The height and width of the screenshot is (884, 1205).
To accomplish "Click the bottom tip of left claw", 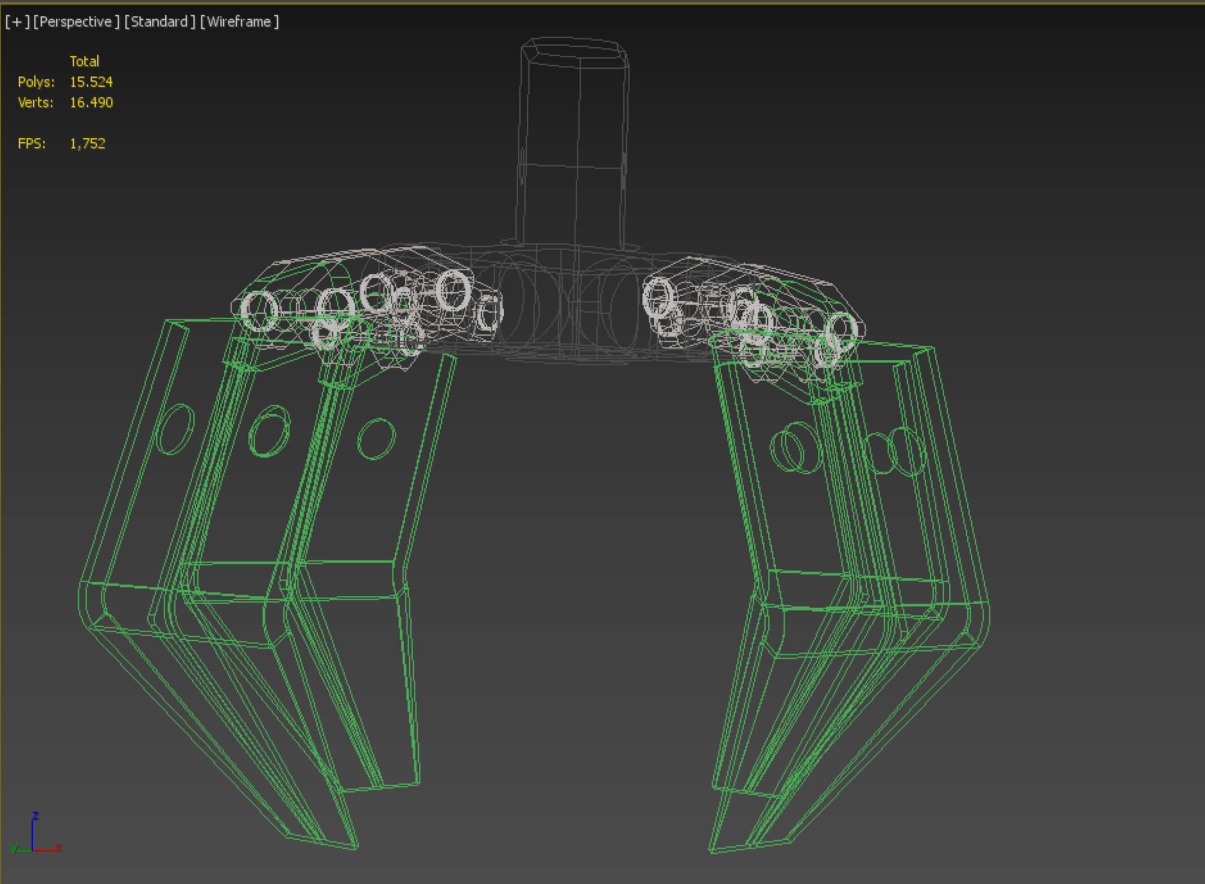I will (x=353, y=847).
